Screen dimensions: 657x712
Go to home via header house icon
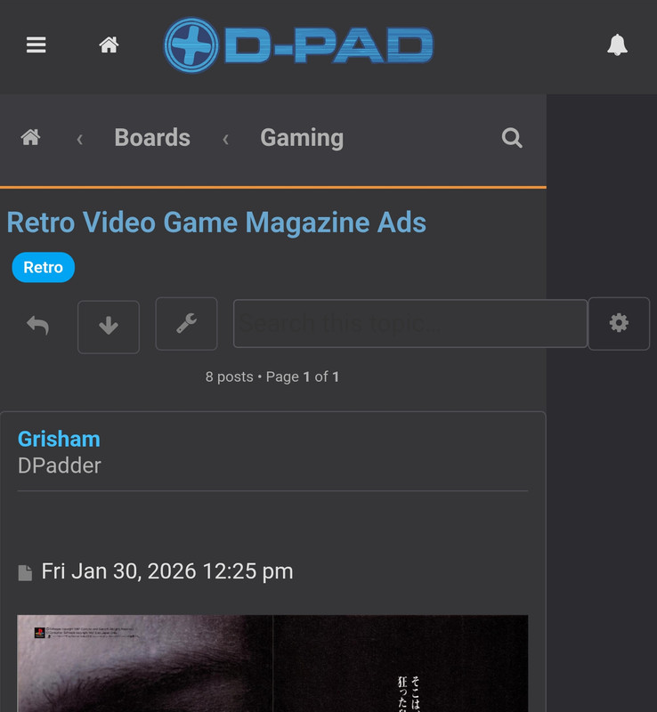[109, 44]
